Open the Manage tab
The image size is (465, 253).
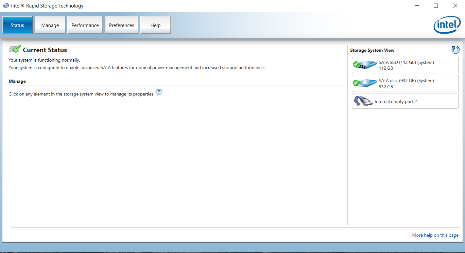click(x=50, y=25)
